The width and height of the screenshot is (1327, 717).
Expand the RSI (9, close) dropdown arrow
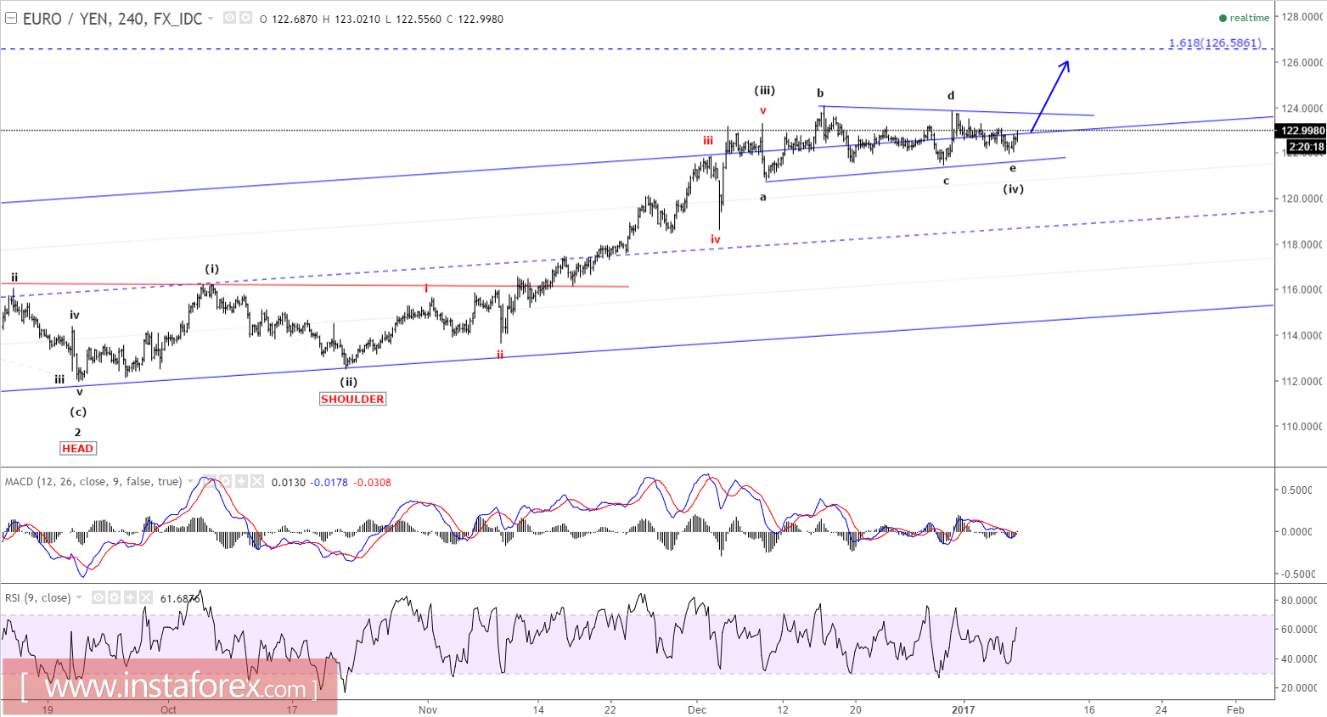coord(78,597)
